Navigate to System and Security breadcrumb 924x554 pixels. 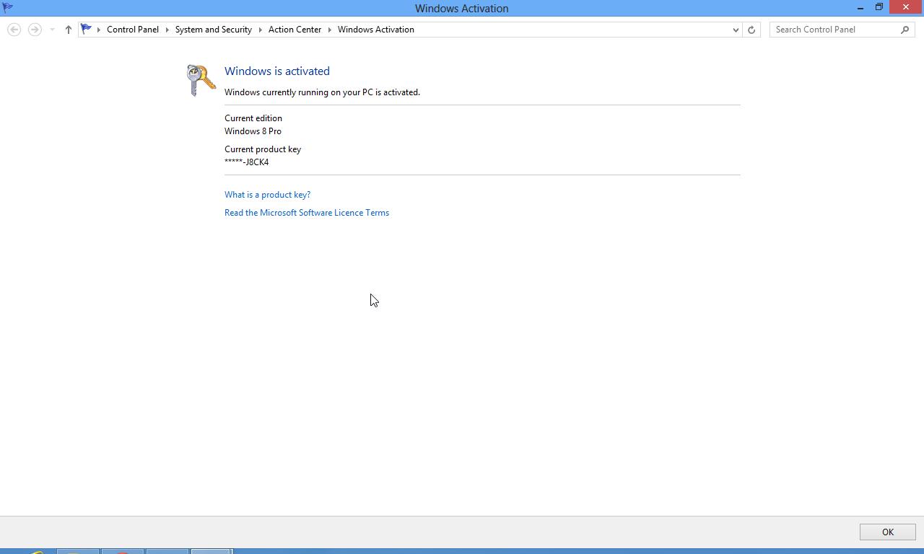pos(214,30)
